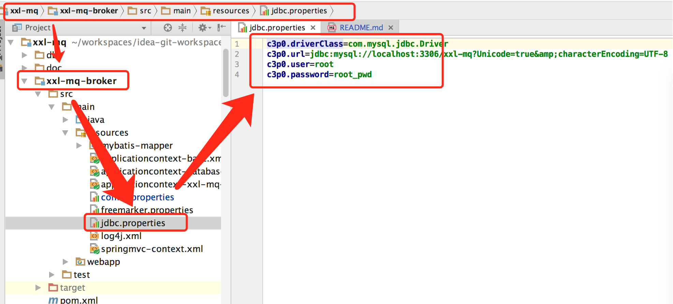Click the test folder icon
Image resolution: width=673 pixels, height=304 pixels.
pyautogui.click(x=67, y=274)
